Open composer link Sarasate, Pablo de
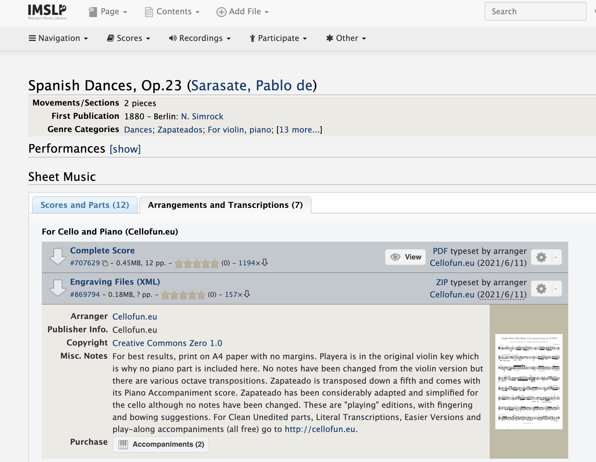 click(x=252, y=85)
